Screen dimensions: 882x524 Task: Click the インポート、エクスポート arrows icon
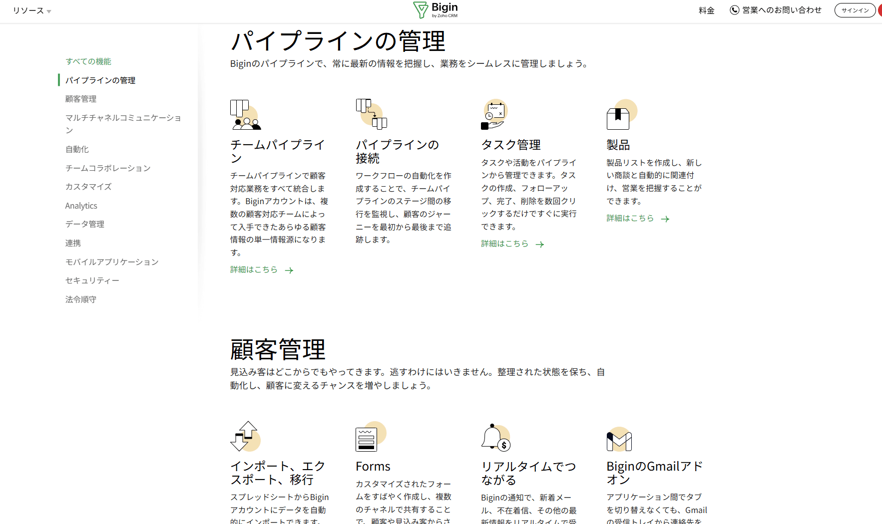click(x=246, y=436)
